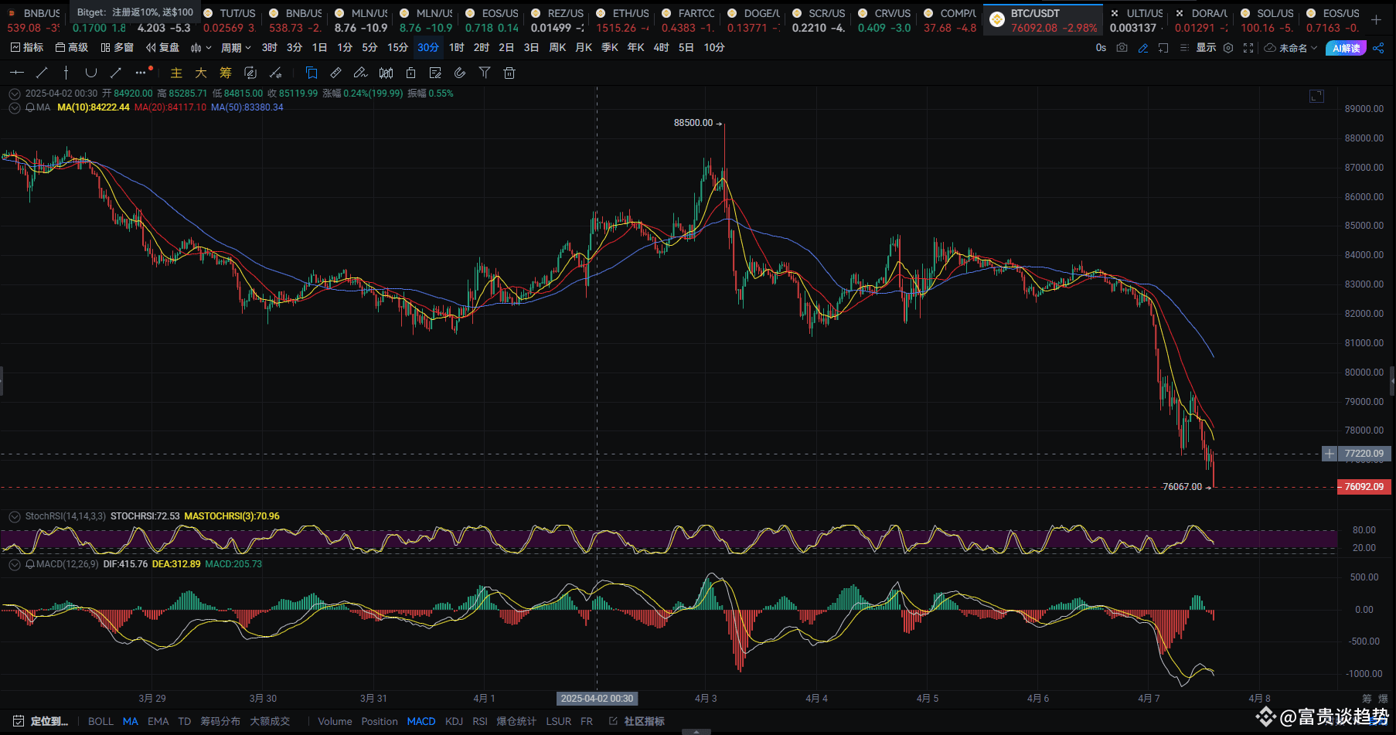Toggle the BOLL indicator on
Viewport: 1396px width, 735px height.
tap(100, 721)
